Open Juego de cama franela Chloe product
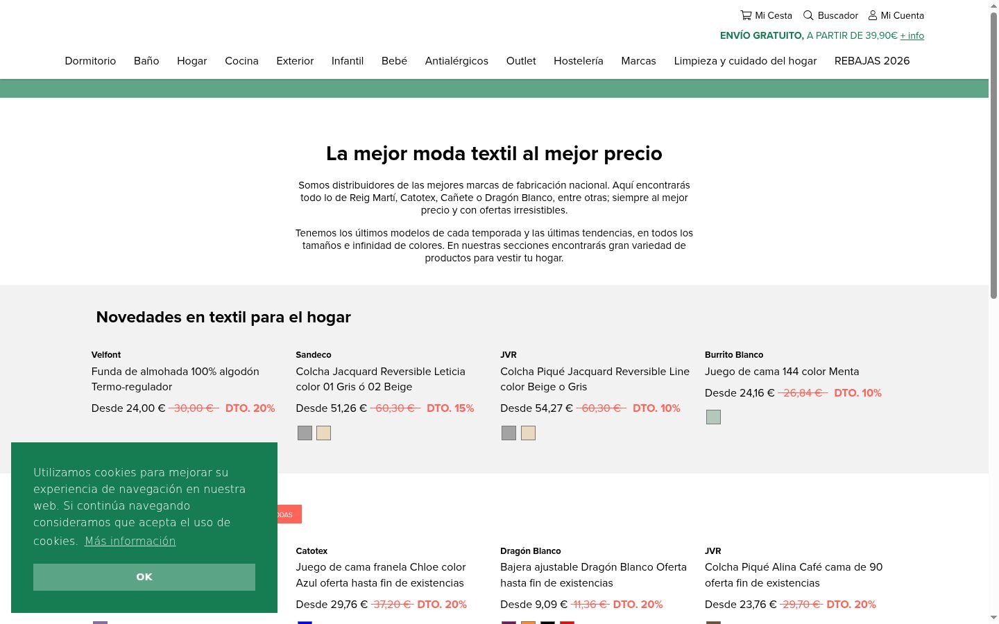The image size is (999, 624). 381,575
